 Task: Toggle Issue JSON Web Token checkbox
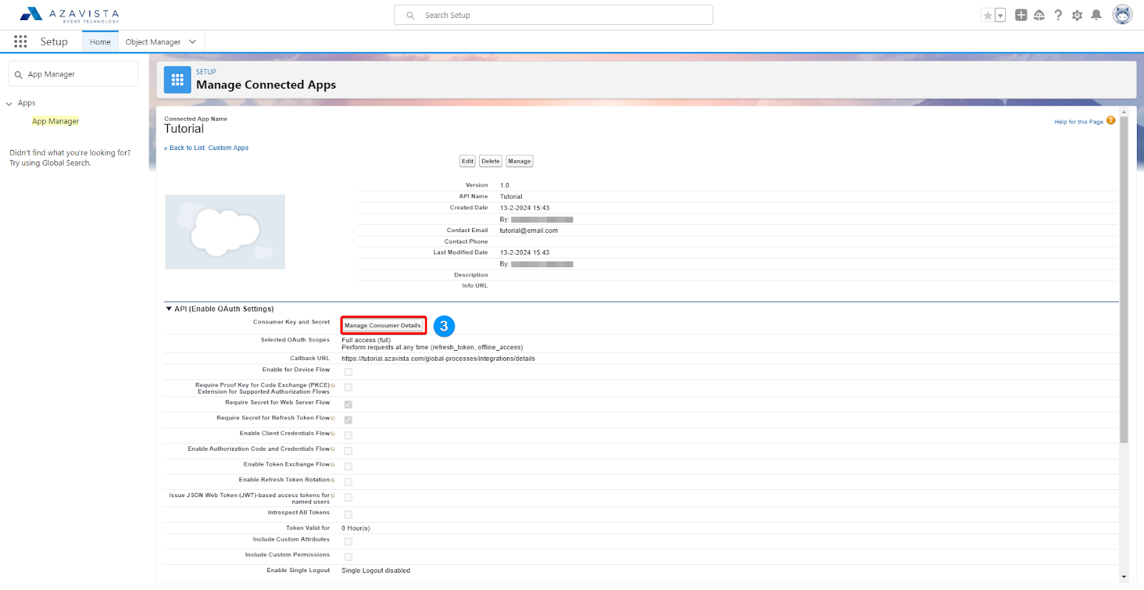pos(348,497)
